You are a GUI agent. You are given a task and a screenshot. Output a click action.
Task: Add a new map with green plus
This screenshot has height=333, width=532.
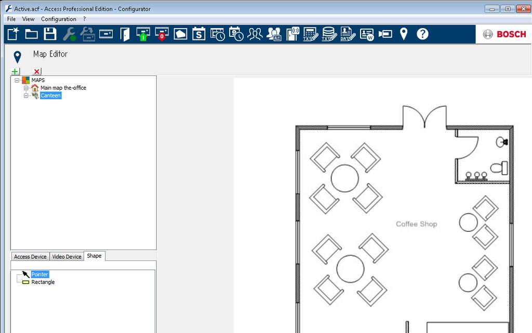click(x=15, y=72)
